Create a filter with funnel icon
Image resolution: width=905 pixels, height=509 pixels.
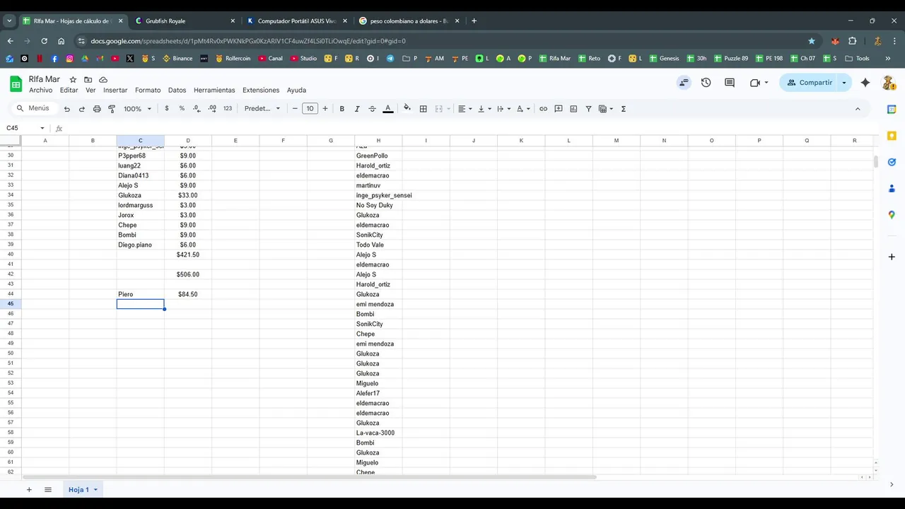[588, 109]
